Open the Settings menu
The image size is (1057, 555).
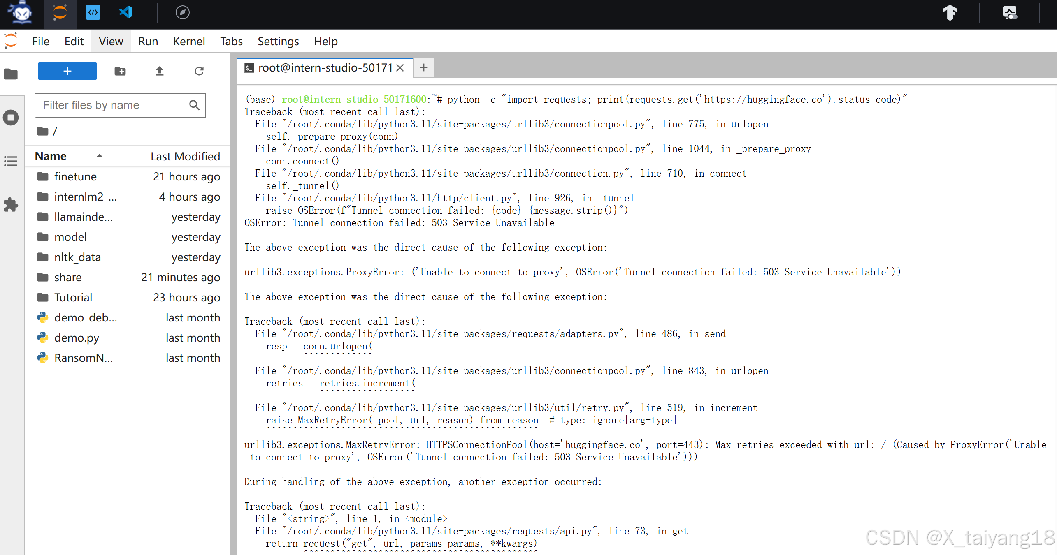[x=278, y=41]
